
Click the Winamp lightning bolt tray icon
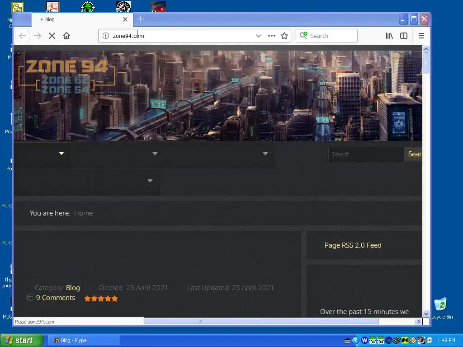tap(413, 341)
